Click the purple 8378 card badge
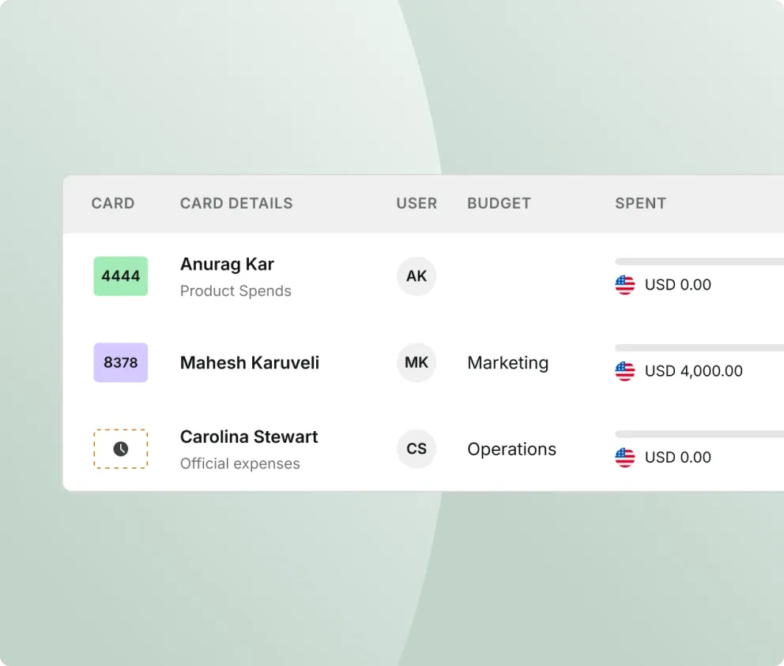The width and height of the screenshot is (784, 666). tap(120, 362)
